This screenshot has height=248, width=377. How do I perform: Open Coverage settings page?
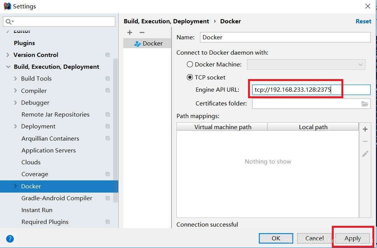pyautogui.click(x=34, y=174)
